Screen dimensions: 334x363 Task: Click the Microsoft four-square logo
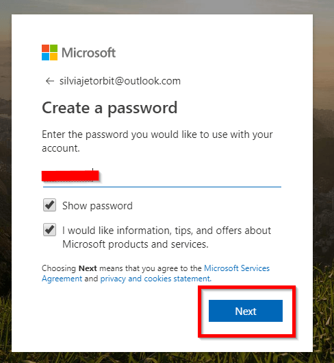click(x=49, y=53)
